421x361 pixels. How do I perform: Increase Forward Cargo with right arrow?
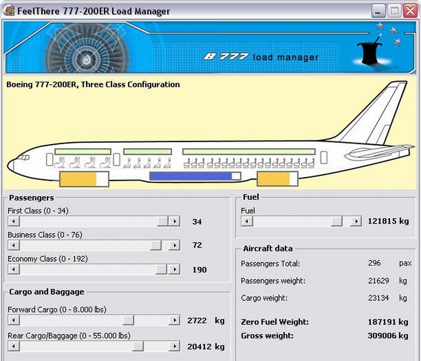coord(175,320)
